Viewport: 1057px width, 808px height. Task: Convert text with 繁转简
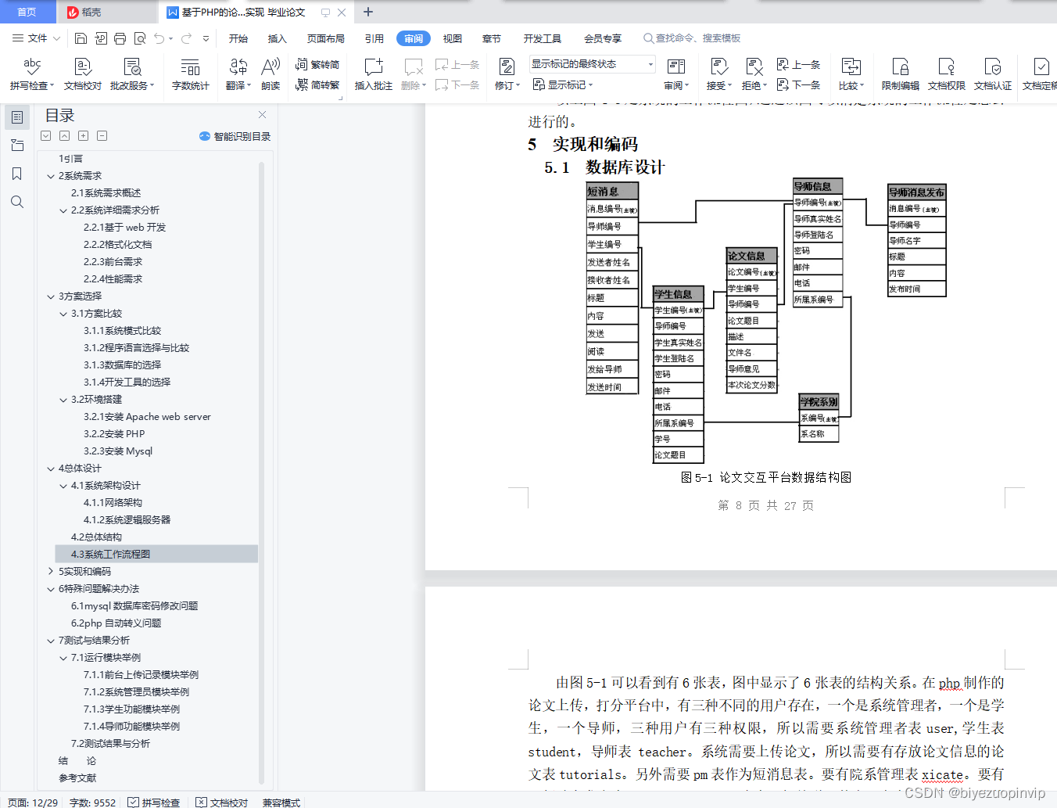317,64
